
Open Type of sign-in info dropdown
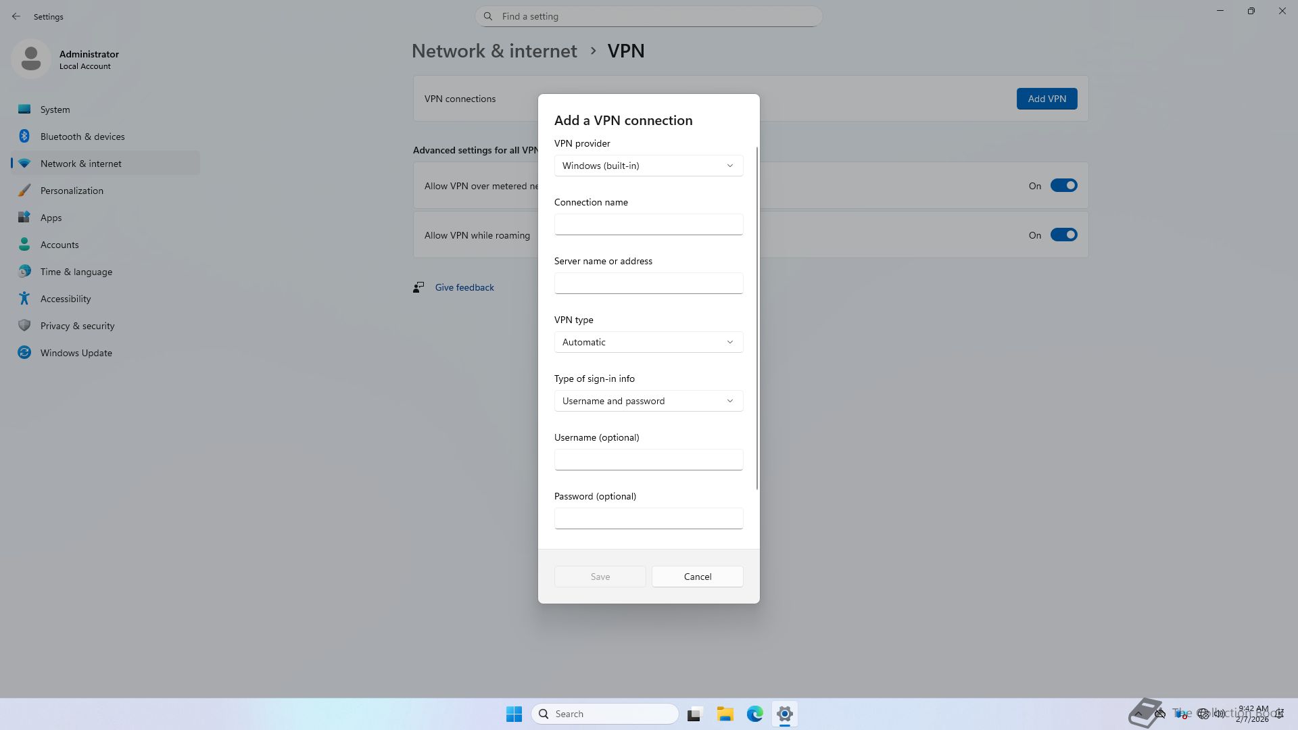[x=648, y=401]
